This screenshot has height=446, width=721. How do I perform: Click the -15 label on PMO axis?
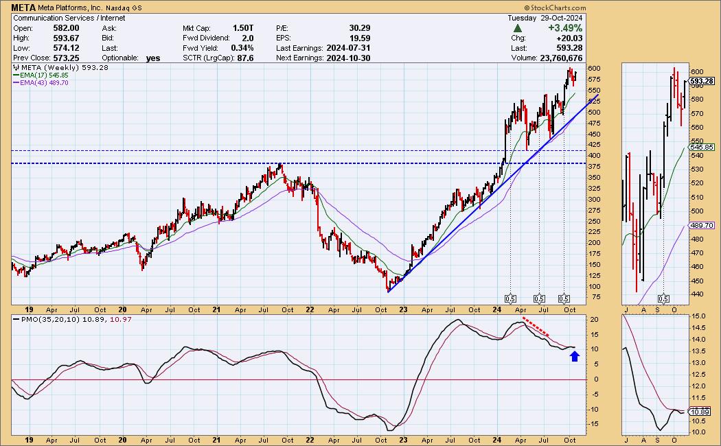click(x=593, y=424)
